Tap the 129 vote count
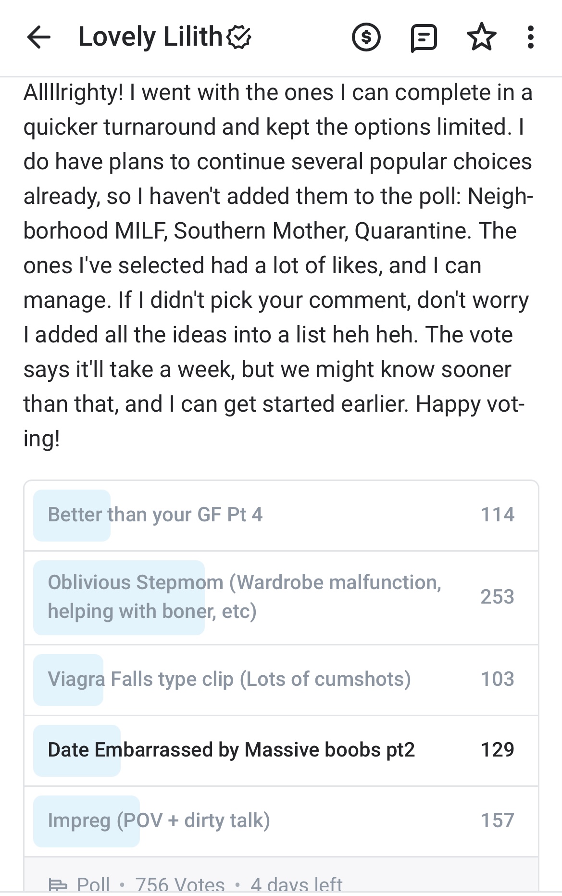 497,750
